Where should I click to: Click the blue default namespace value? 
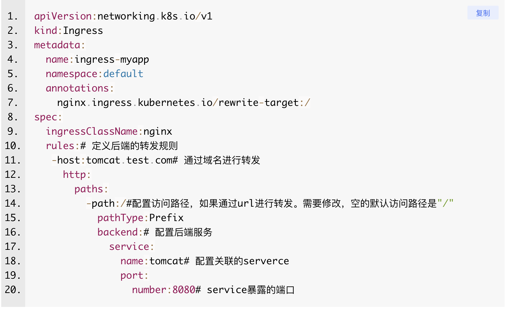click(x=123, y=74)
